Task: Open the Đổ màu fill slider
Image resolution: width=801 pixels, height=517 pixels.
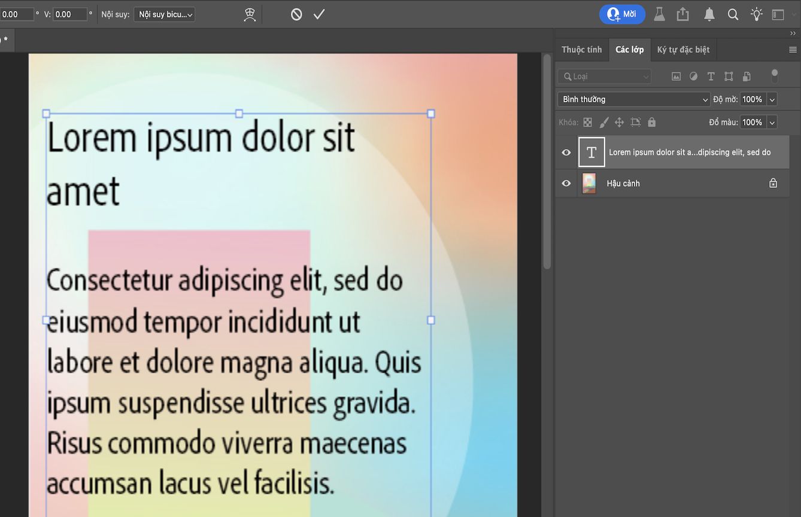Action: point(771,122)
